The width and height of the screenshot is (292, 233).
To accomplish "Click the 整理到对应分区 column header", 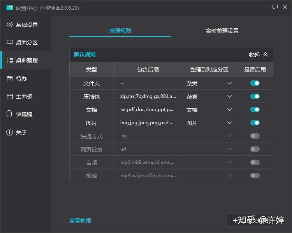I will point(209,70).
